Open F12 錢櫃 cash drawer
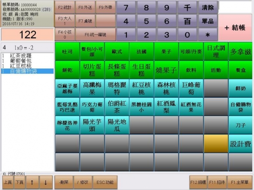The width and height of the screenshot is (254, 190). 199,182
